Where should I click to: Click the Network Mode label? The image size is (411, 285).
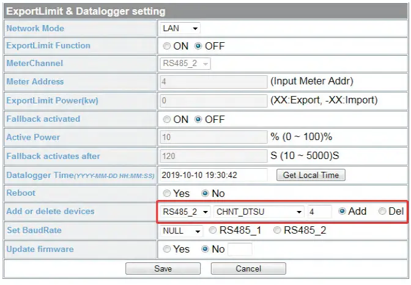(35, 28)
